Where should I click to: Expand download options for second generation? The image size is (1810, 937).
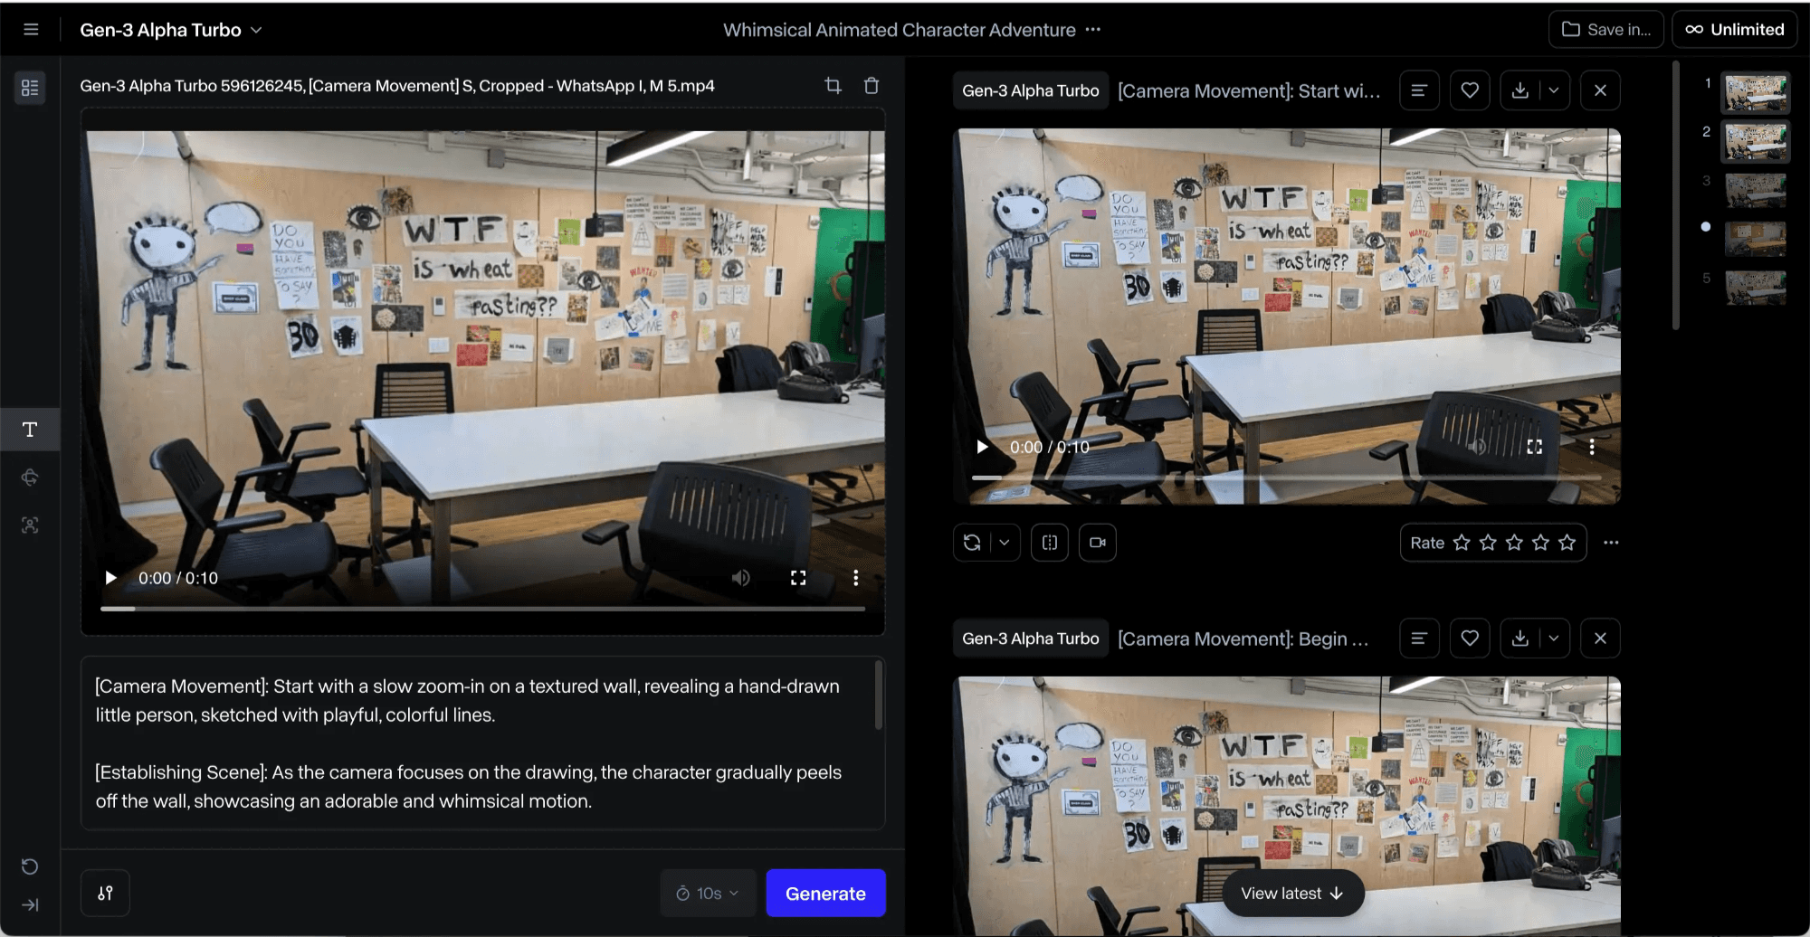[x=1554, y=639]
